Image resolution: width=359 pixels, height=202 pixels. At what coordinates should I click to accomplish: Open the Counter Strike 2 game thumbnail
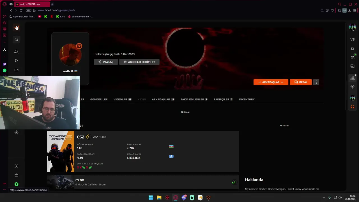(x=60, y=151)
